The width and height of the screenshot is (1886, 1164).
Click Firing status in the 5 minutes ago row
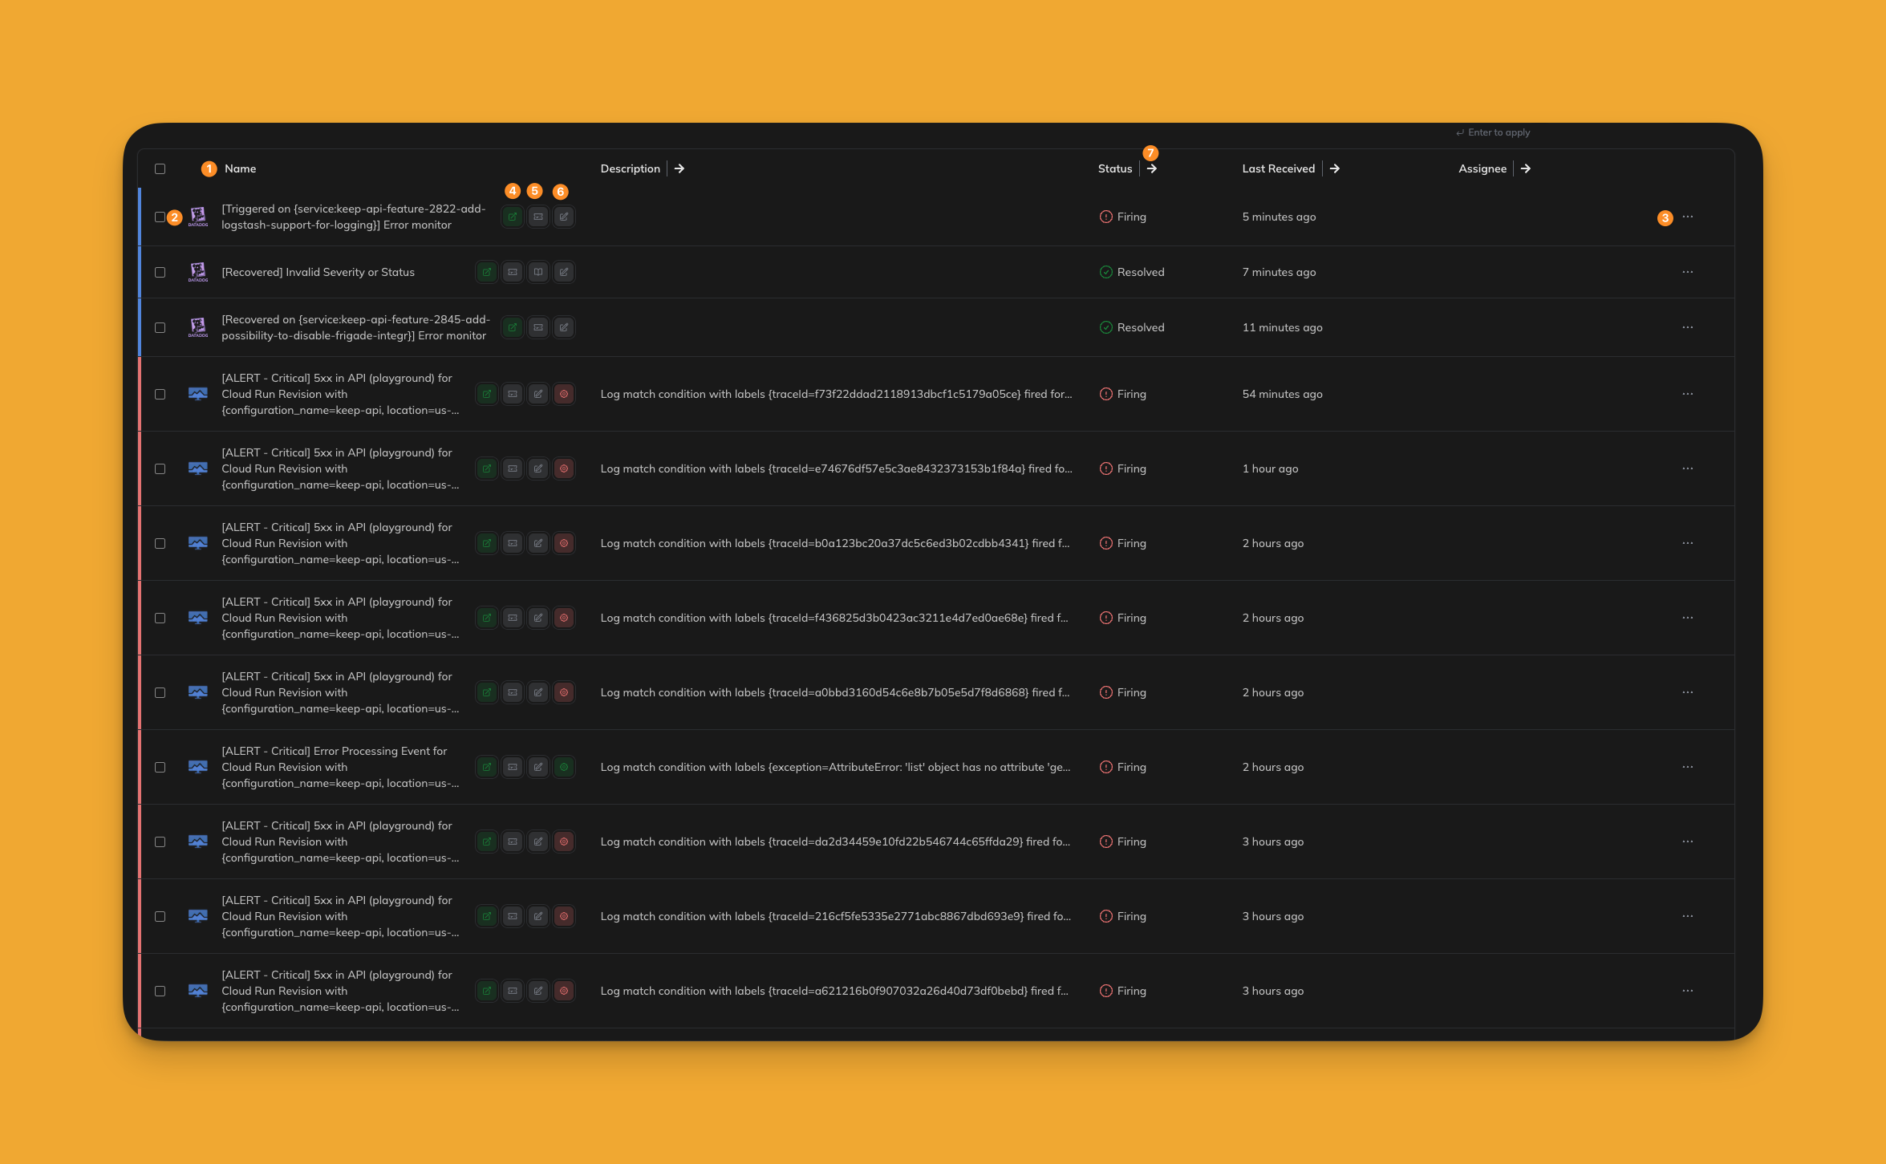point(1122,217)
